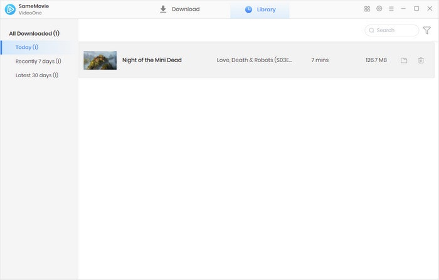Viewport: 439px width, 280px height.
Task: Click the SameMovie logo icon
Action: [10, 9]
